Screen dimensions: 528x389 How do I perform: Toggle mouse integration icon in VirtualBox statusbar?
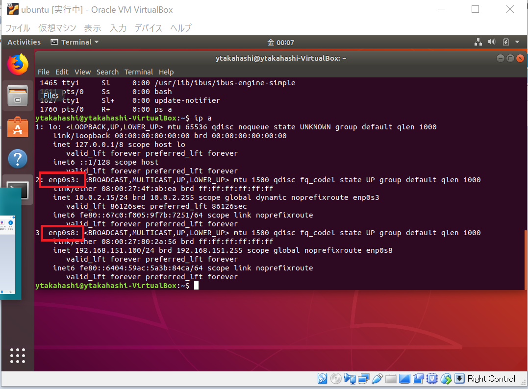[446, 378]
